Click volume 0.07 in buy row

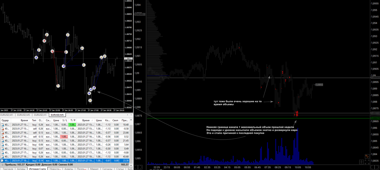click(x=41, y=149)
